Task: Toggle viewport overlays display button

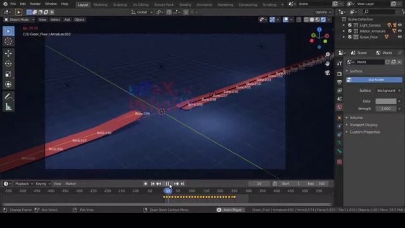Action: tap(285, 20)
